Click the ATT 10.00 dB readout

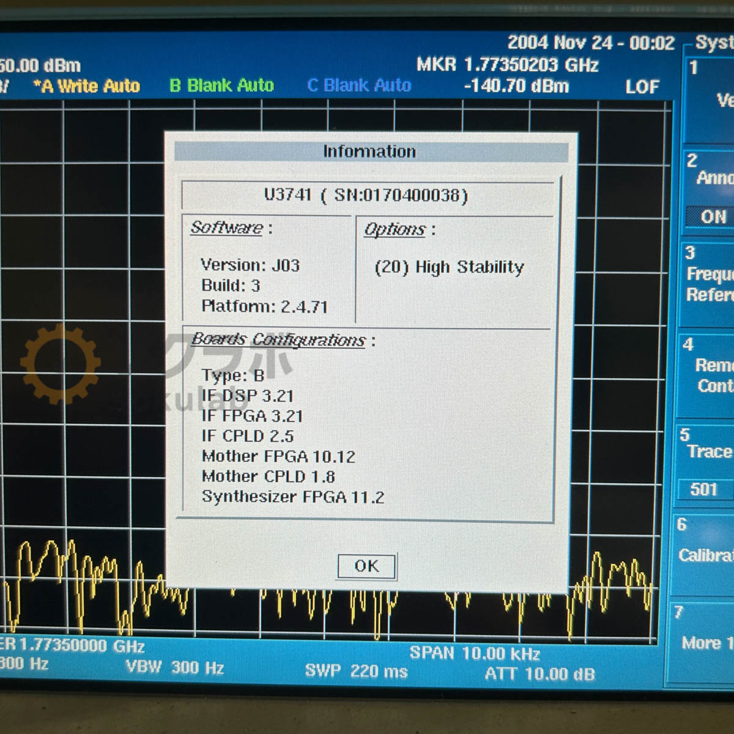click(539, 674)
